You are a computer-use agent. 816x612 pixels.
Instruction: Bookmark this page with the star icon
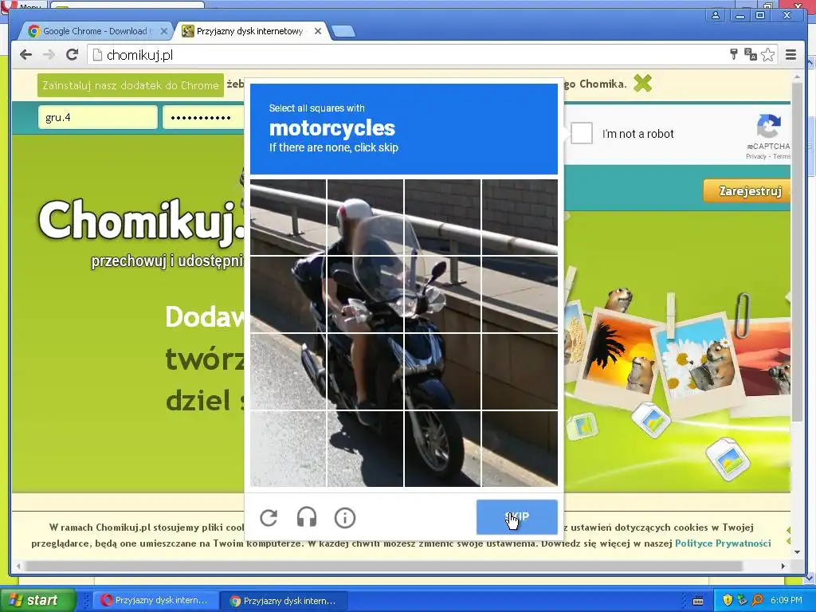(768, 55)
